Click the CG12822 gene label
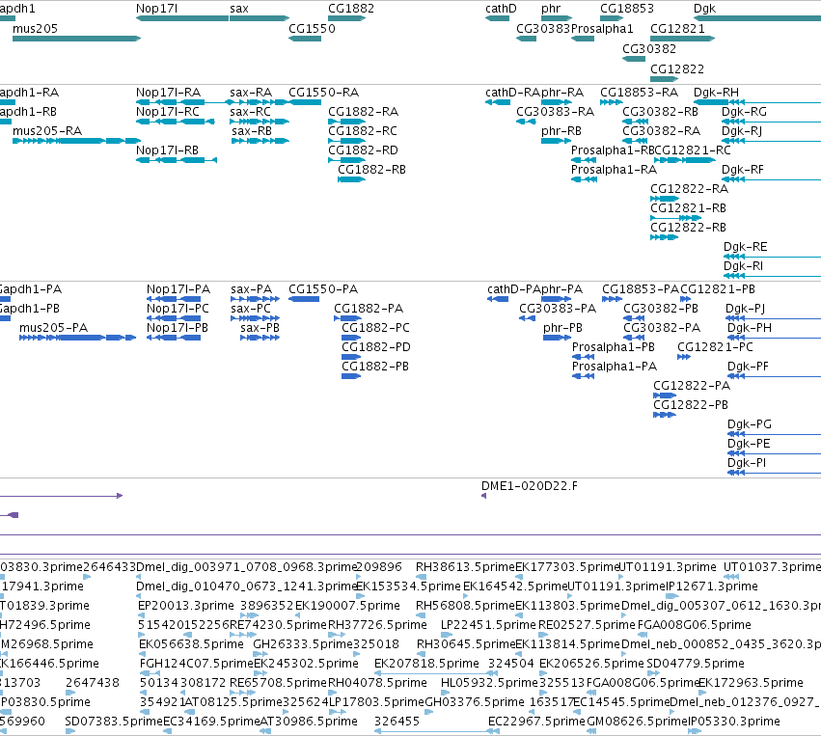This screenshot has height=736, width=821. pyautogui.click(x=677, y=68)
